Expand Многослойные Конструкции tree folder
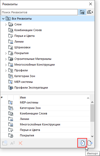Image resolution: width=100 pixels, height=156 pixels. click(x=6, y=65)
